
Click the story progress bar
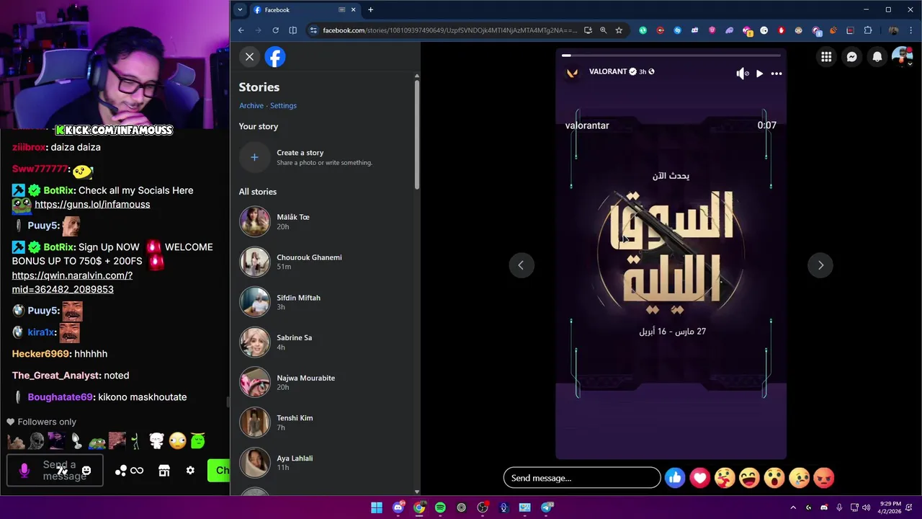point(671,55)
